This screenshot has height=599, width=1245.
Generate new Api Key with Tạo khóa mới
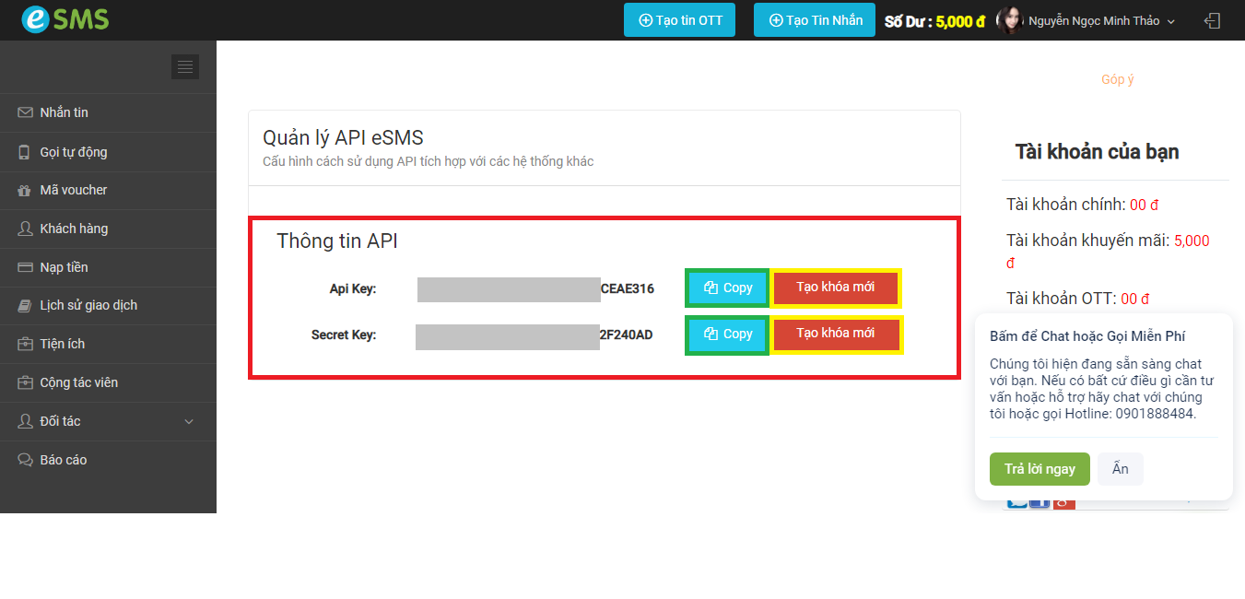tap(835, 288)
